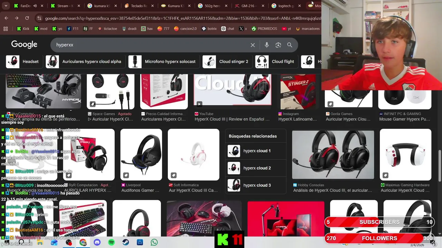442x248 pixels.
Task: Open Steam from the taskbar
Action: coord(126,242)
